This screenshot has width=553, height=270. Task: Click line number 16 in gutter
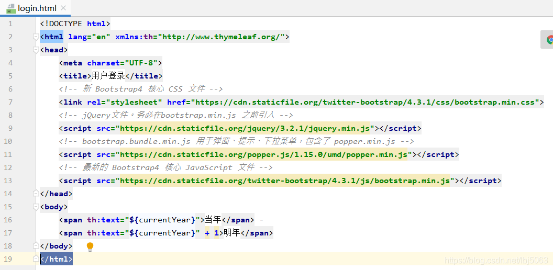8,220
